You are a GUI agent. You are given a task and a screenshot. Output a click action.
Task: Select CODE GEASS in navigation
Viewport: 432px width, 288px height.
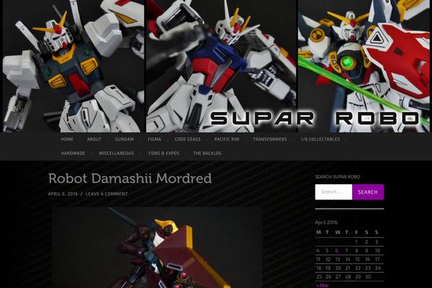point(188,139)
